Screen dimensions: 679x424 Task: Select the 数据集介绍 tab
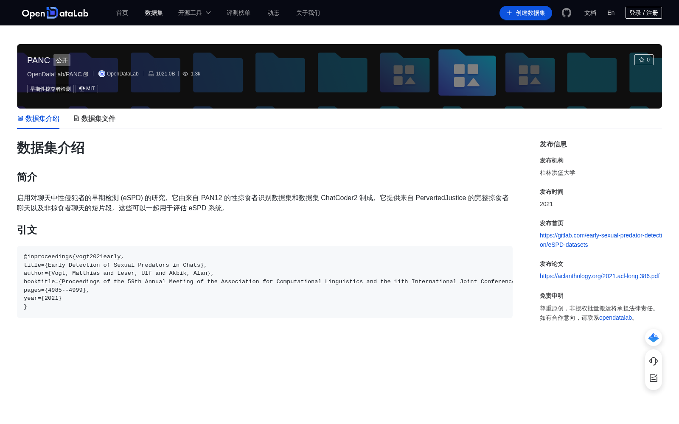tap(38, 119)
